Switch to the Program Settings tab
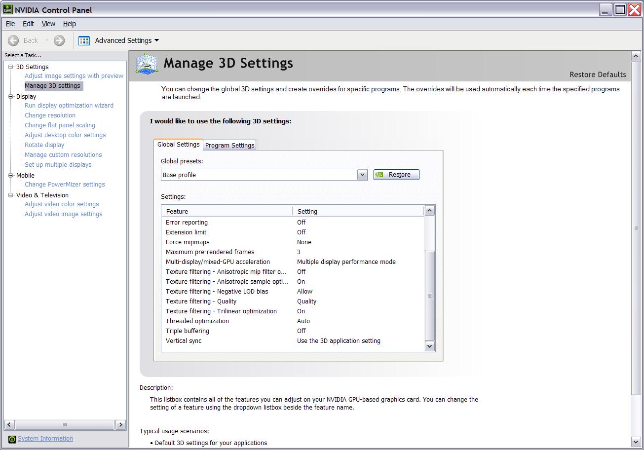This screenshot has width=644, height=450. click(x=230, y=145)
